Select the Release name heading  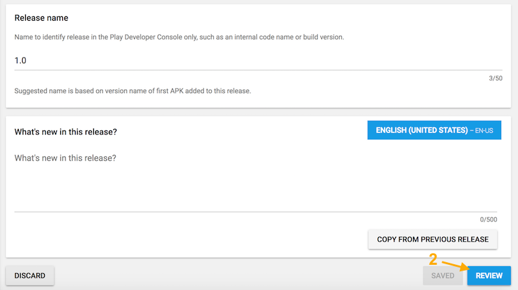click(41, 18)
